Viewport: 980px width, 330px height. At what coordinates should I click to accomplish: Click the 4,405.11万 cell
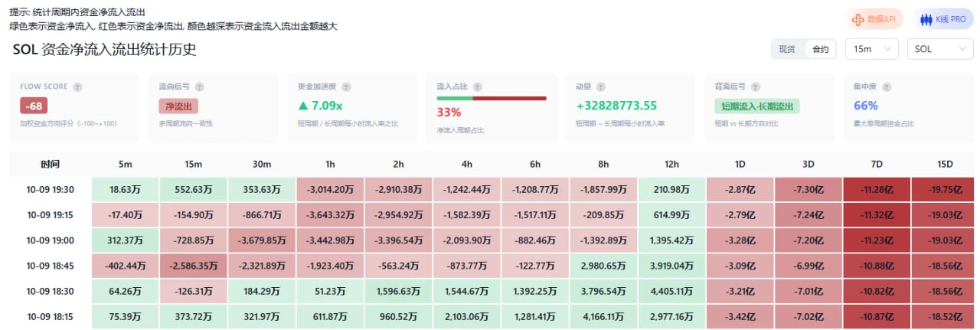point(671,292)
